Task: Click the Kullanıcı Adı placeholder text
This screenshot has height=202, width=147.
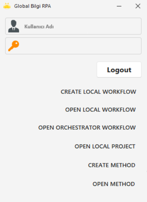Action: [x=39, y=27]
